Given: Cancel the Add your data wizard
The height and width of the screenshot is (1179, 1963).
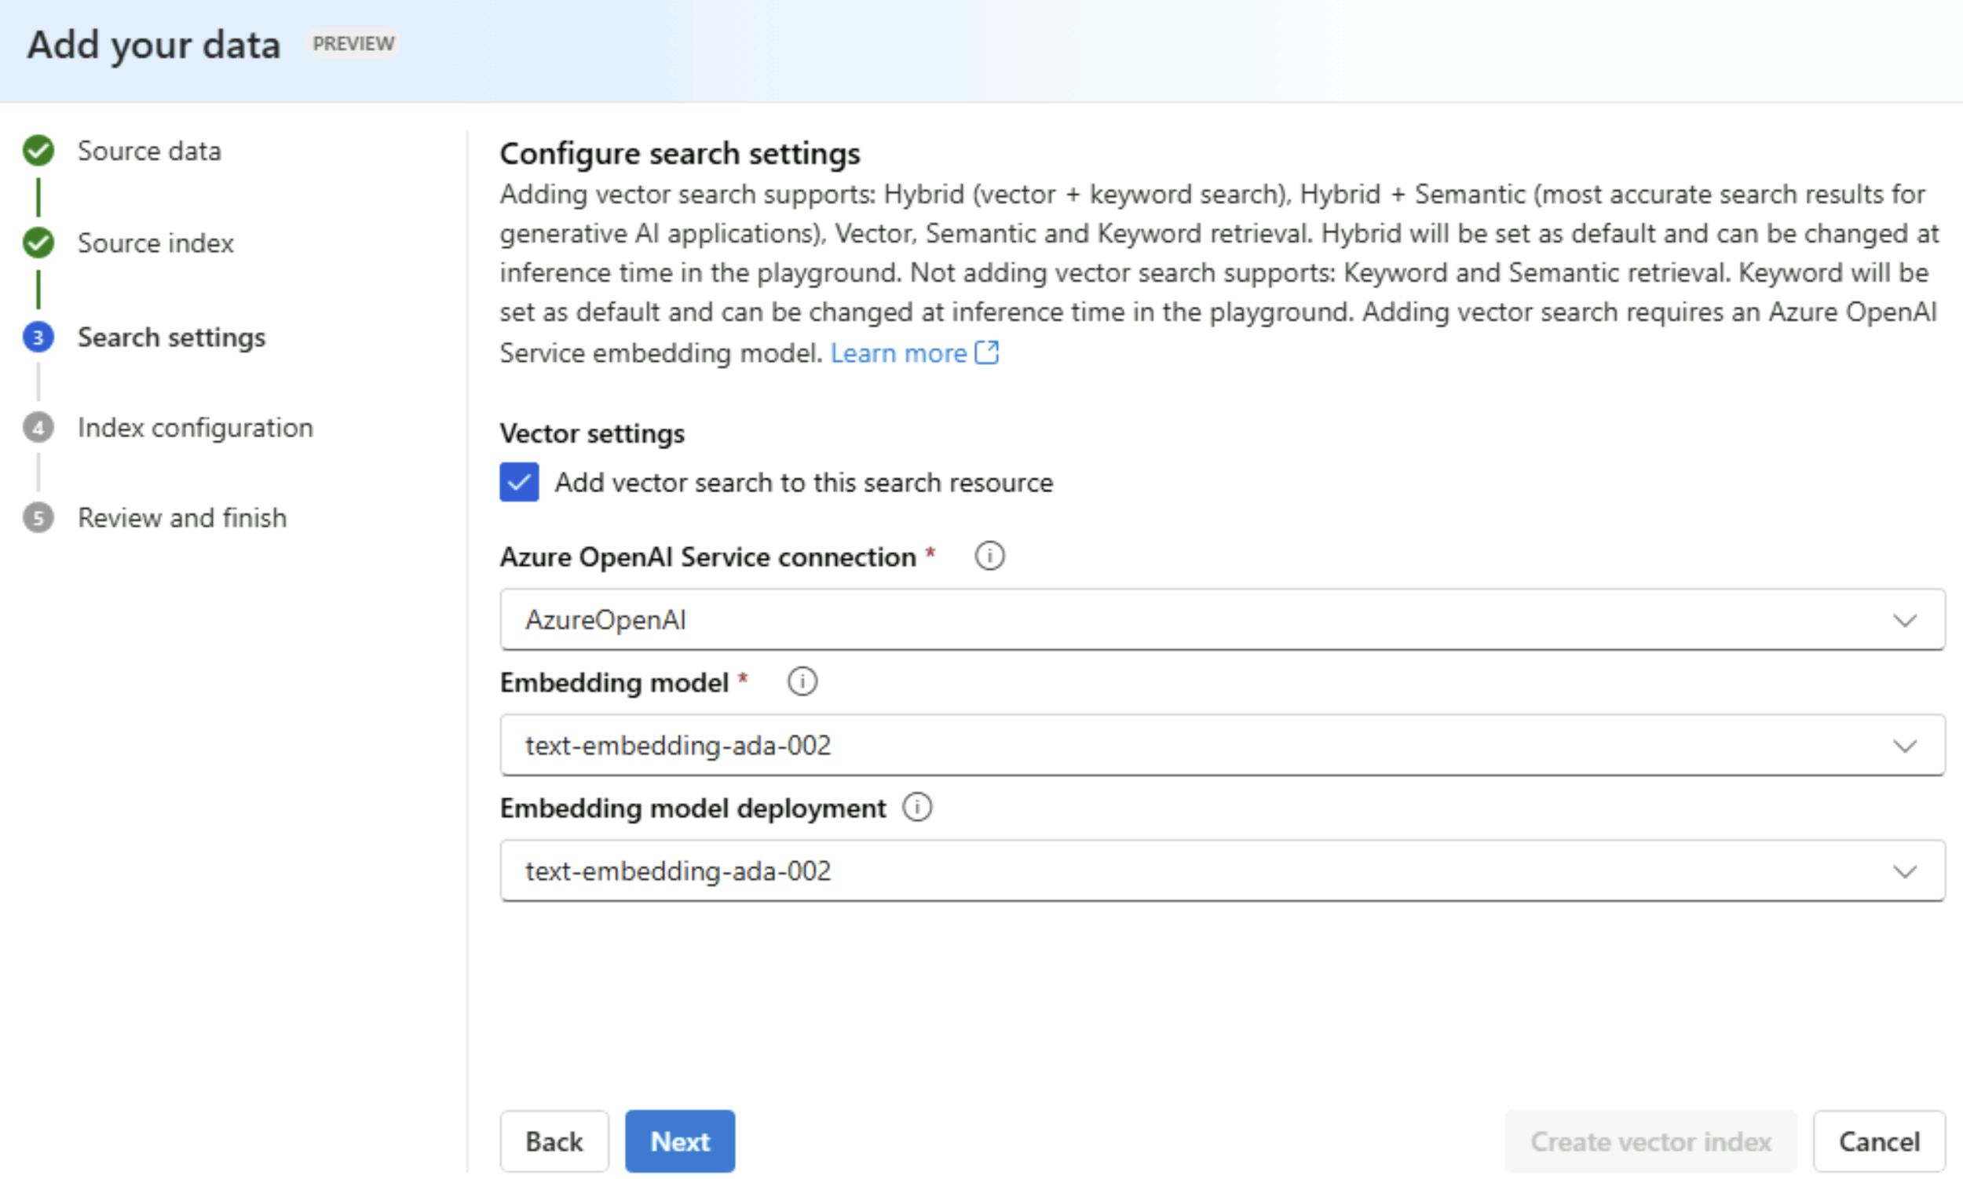Looking at the screenshot, I should click(1879, 1141).
